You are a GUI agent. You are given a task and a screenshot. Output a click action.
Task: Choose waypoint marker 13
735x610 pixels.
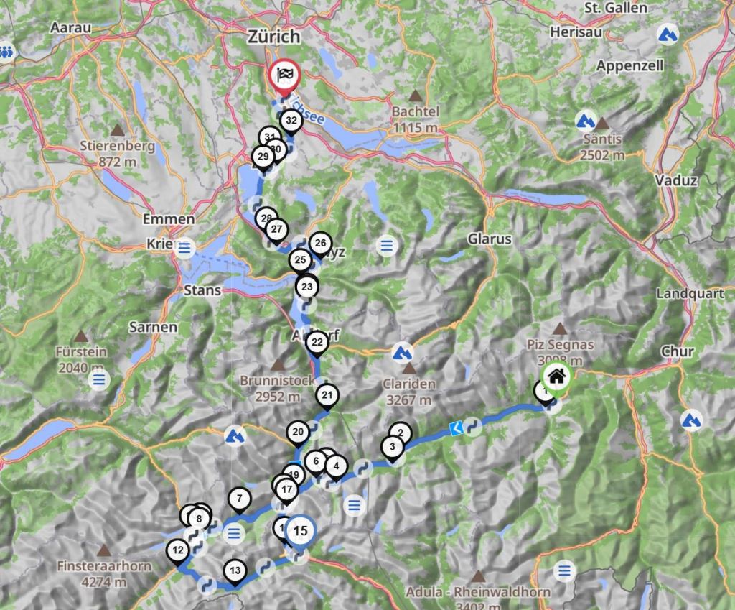[x=235, y=571]
